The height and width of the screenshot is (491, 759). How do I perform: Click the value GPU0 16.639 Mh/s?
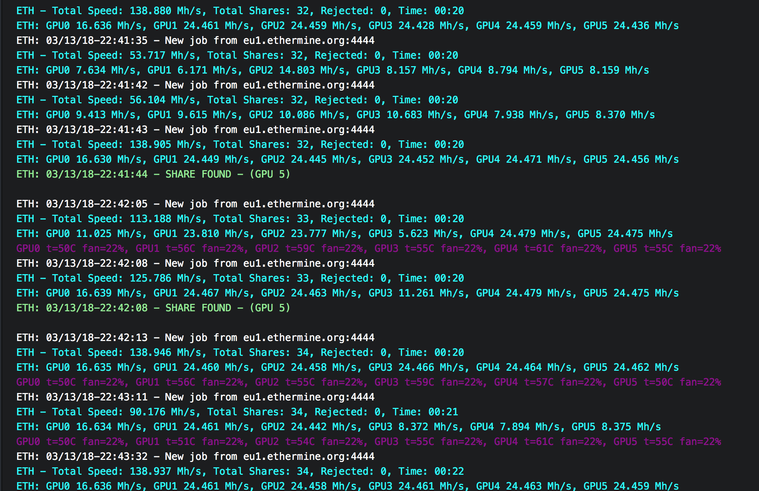pos(94,293)
